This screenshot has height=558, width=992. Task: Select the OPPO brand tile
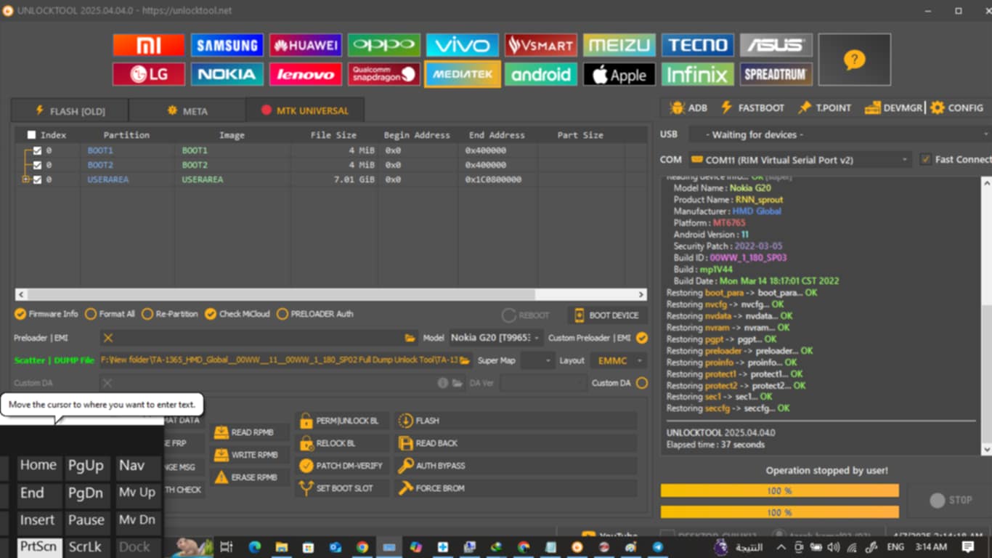383,45
